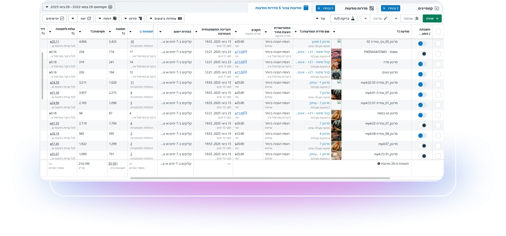
Task: Open the סרטון 5 פאנץ ad set link
Action: coord(320,42)
